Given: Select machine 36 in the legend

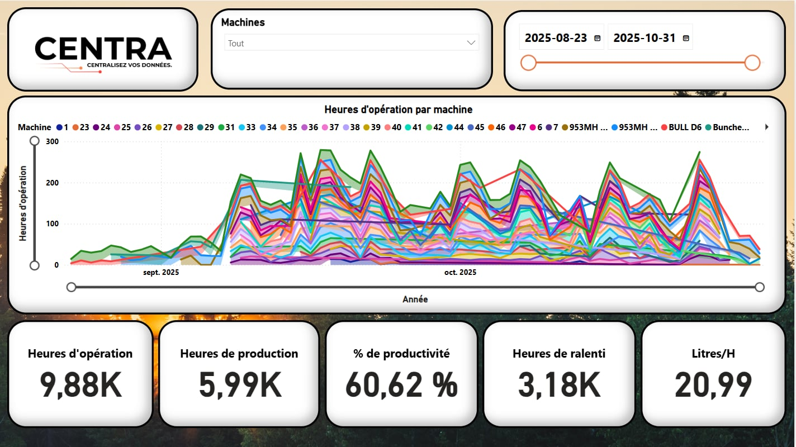Looking at the screenshot, I should (x=309, y=127).
